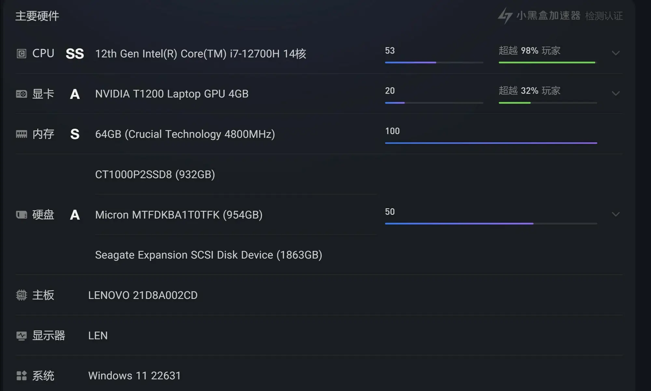
Task: Click the system grid icon beside 系统
Action: [x=21, y=376]
